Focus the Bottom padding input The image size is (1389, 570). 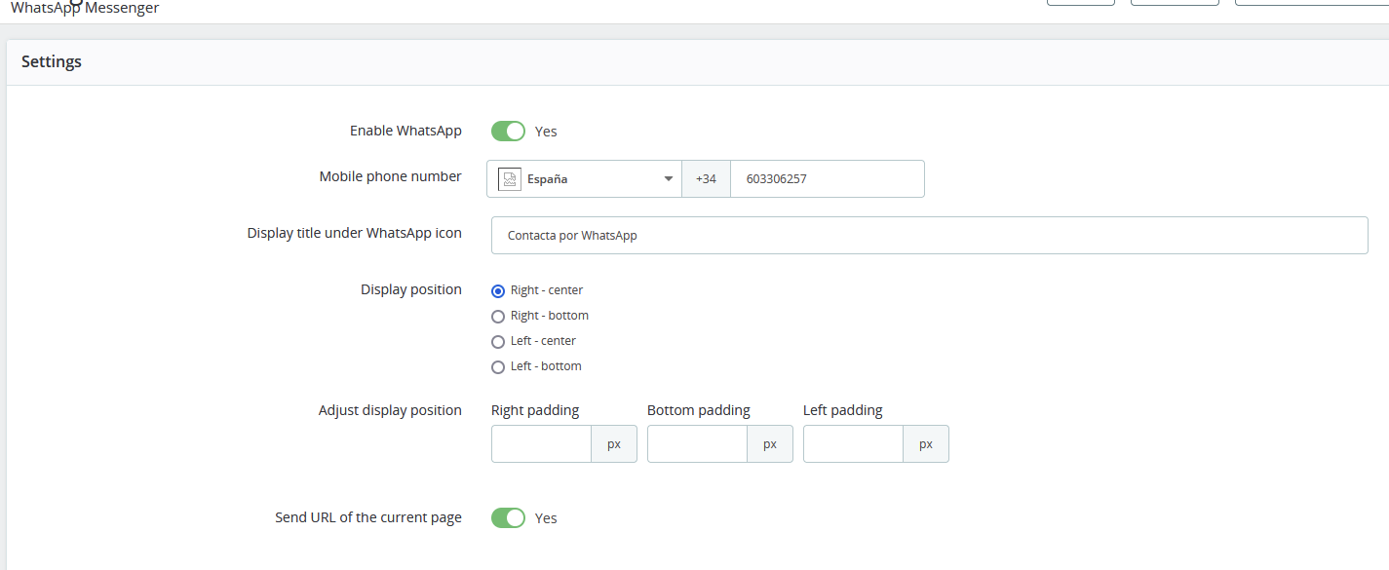697,443
